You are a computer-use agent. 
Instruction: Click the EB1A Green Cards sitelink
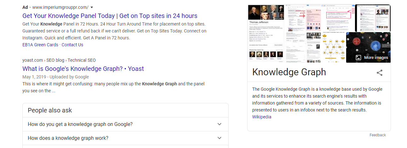point(40,45)
